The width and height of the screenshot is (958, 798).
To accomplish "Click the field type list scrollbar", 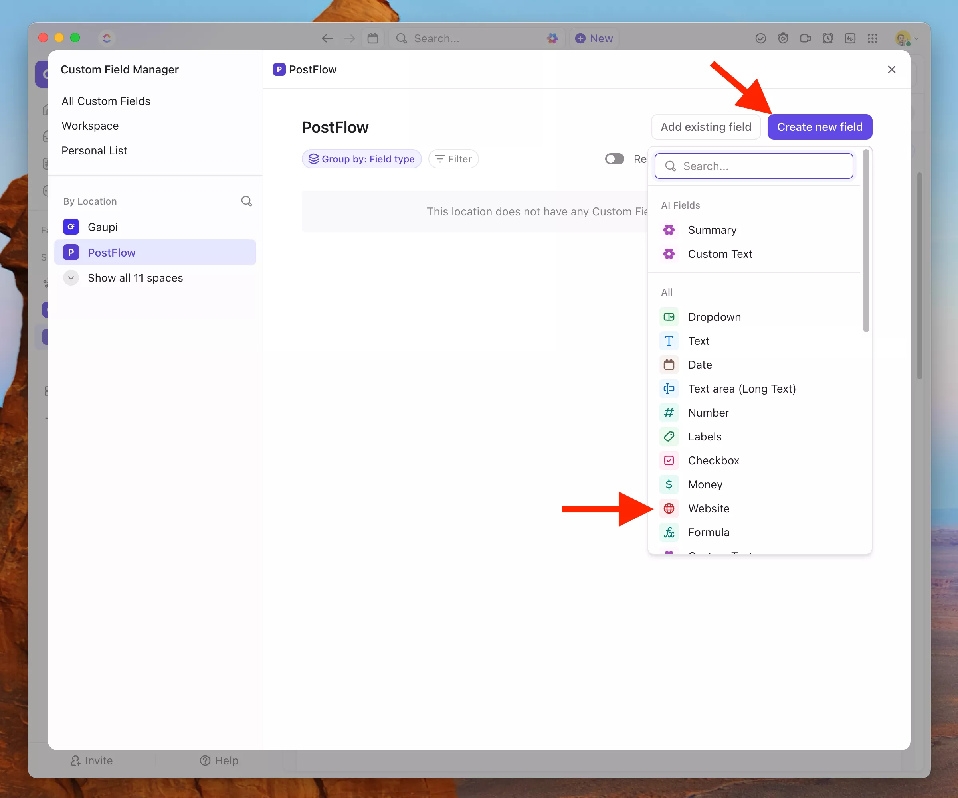I will 866,241.
